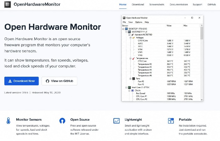Screen dimensions: 220x141
Task: Click the 'Latest version: 0.9.6' text
Action: (16, 93)
